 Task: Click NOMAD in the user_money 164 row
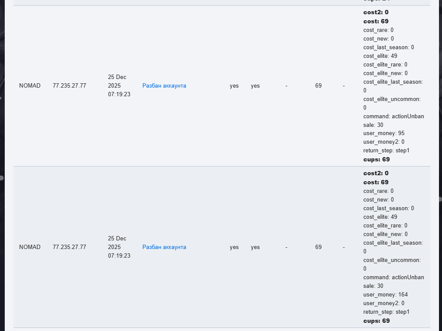30,247
